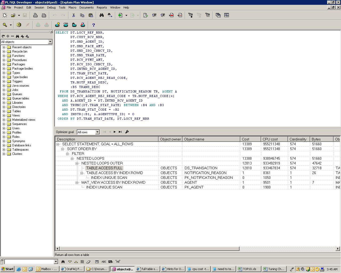Switch to TOP10.xls taskbar button

(247, 269)
